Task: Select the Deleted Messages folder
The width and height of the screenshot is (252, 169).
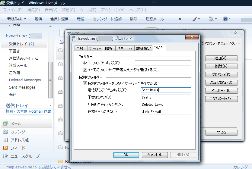Action: click(25, 80)
